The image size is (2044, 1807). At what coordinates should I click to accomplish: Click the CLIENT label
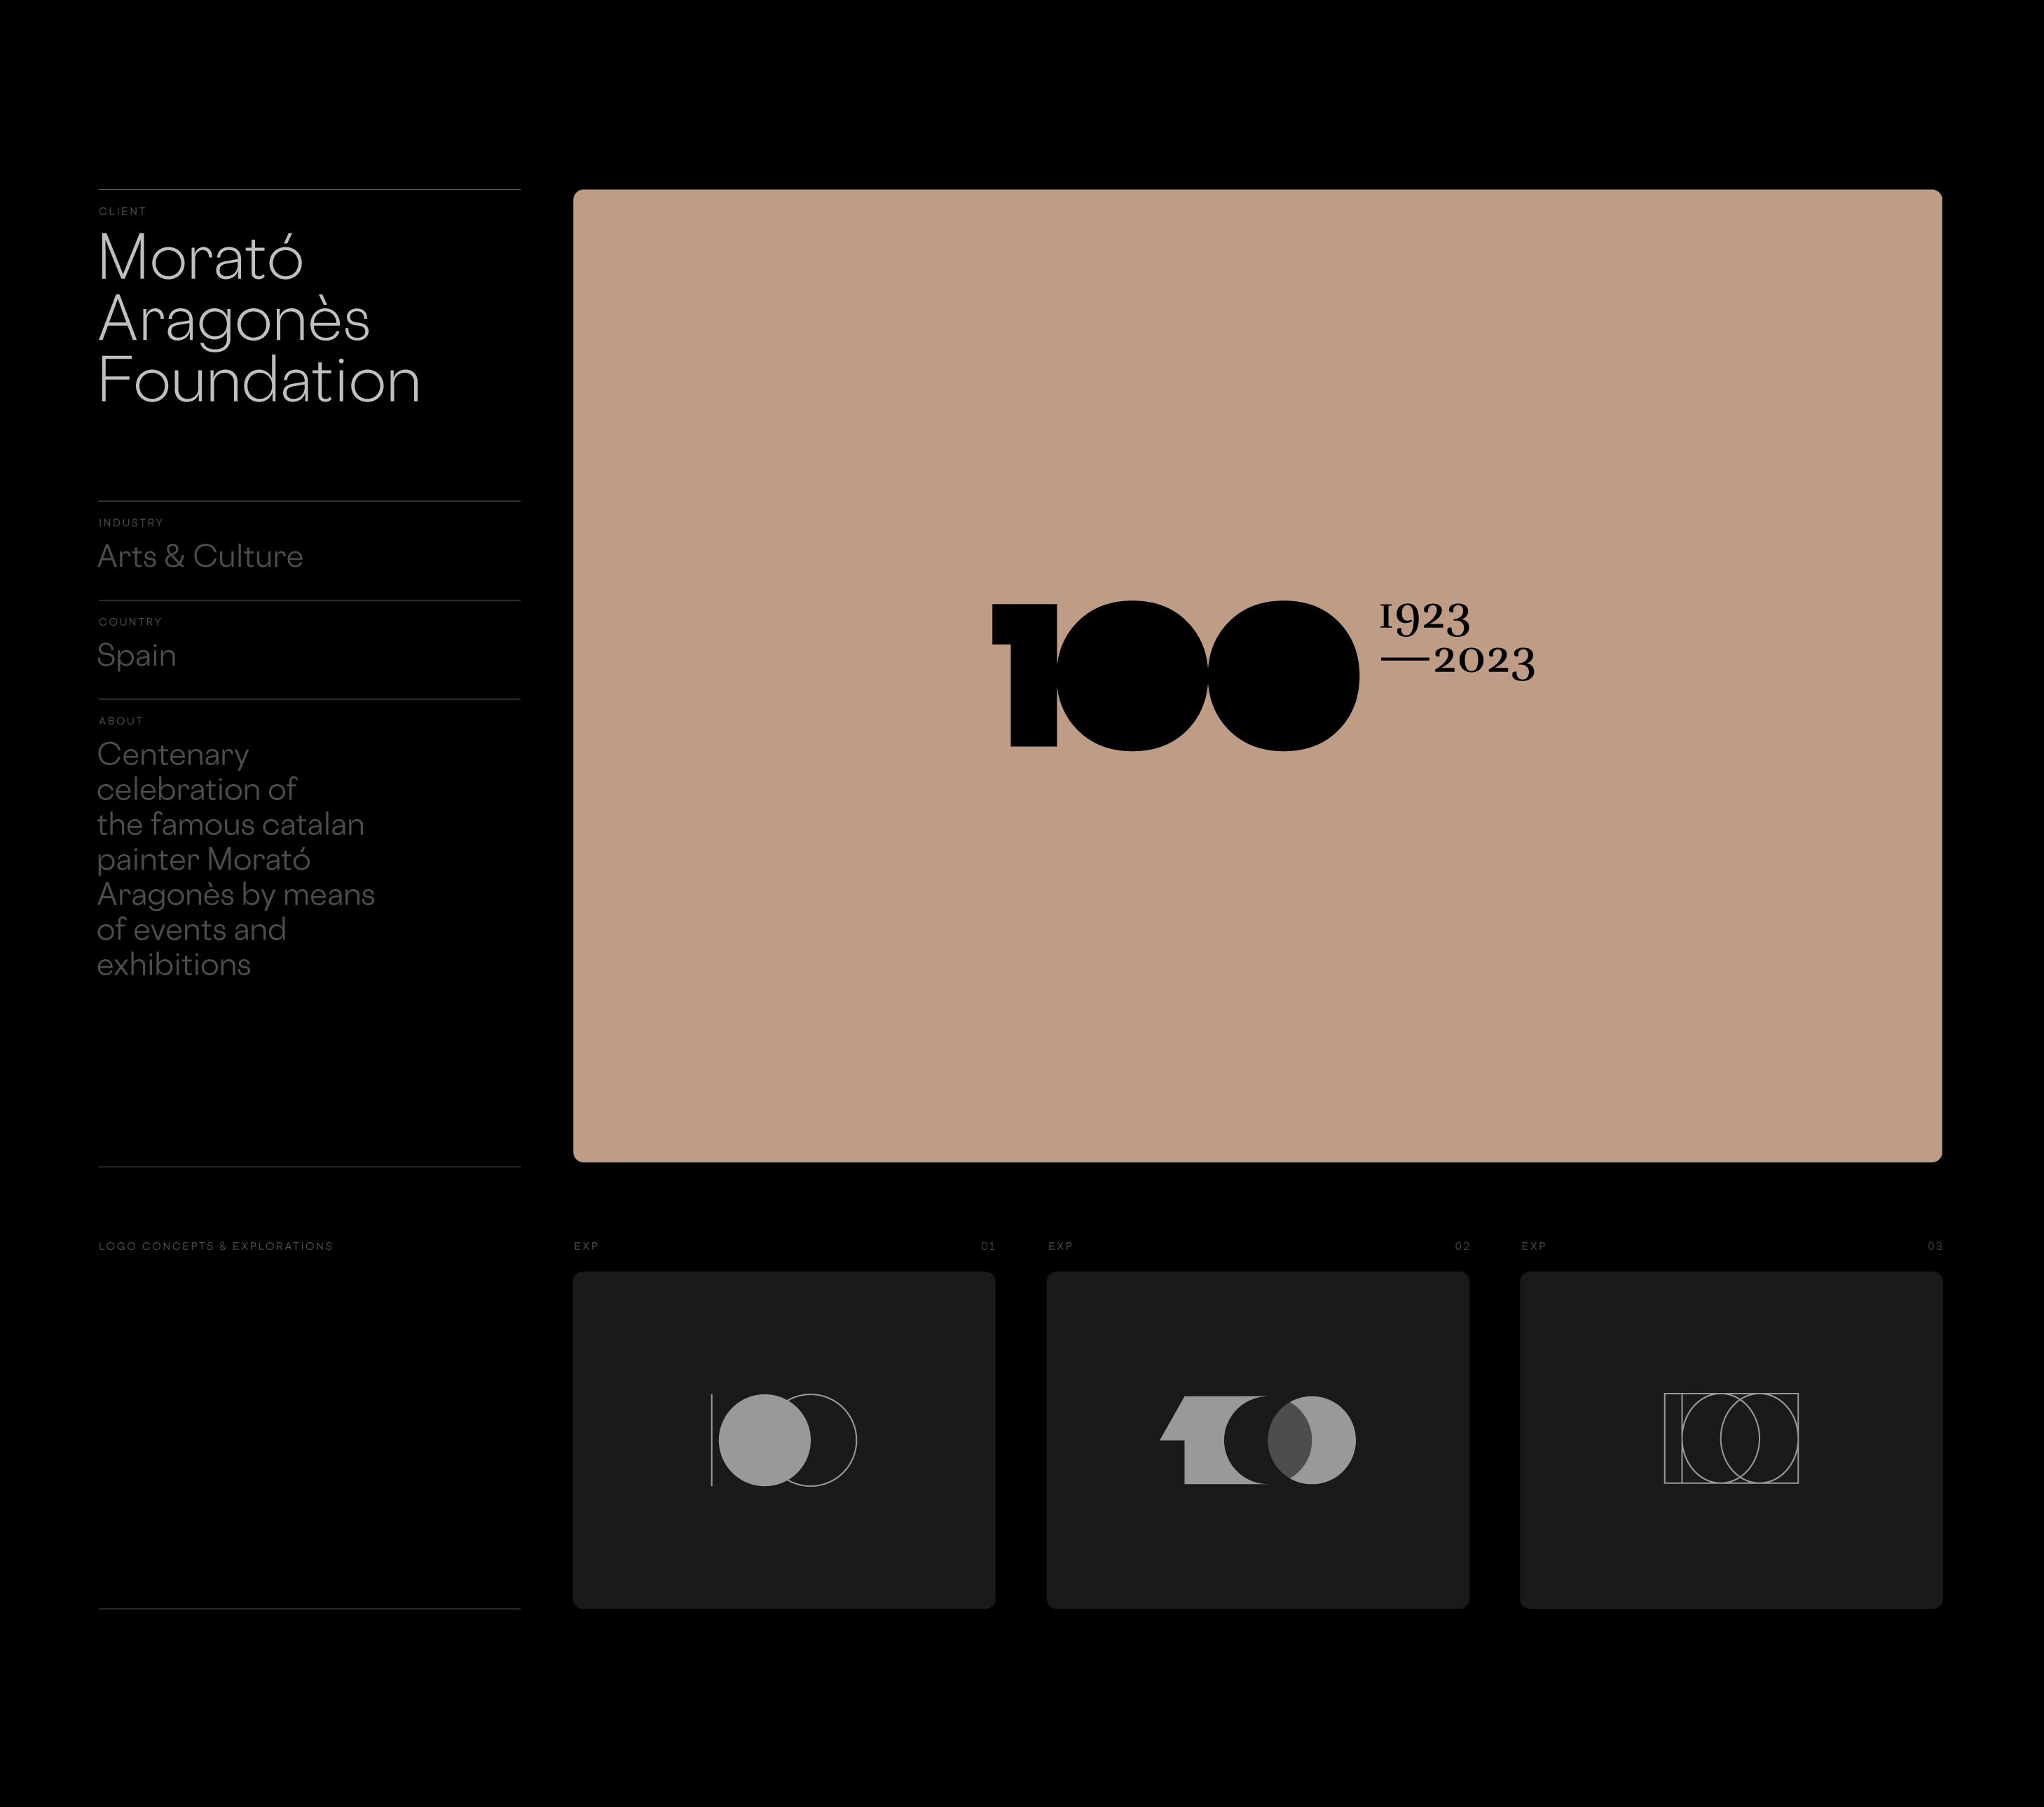point(122,211)
